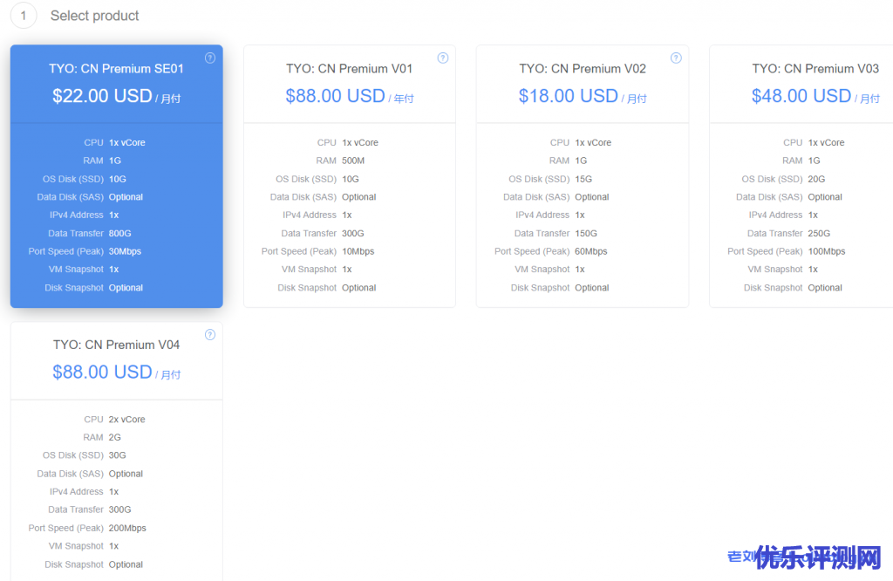893x581 pixels.
Task: Choose the TYO: CN Premium V03 plan
Action: pyautogui.click(x=815, y=69)
